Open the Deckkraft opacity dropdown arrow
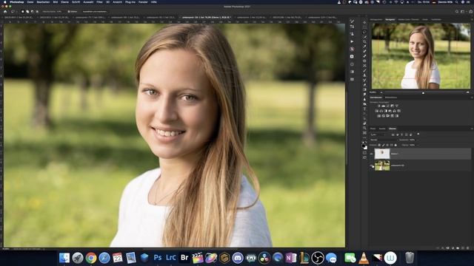The width and height of the screenshot is (474, 266). 418,140
